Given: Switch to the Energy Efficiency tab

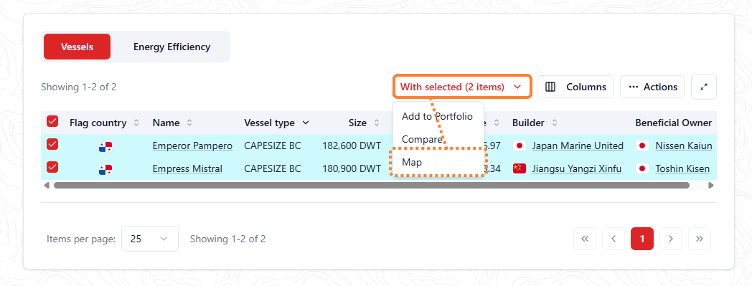Looking at the screenshot, I should tap(171, 47).
